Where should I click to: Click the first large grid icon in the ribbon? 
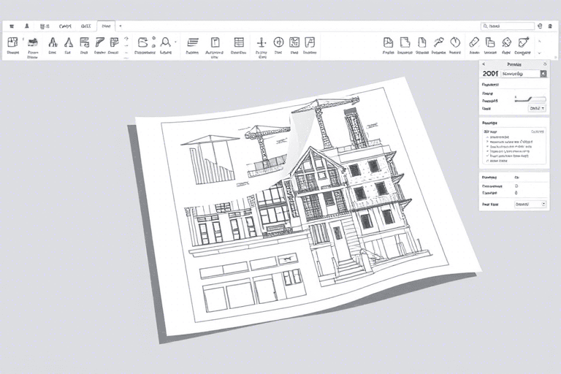point(12,42)
